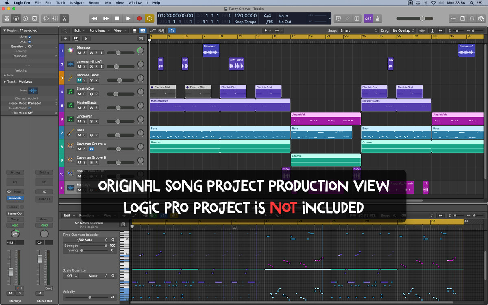Image resolution: width=488 pixels, height=305 pixels.
Task: Toggle the metronome click
Action: [377, 18]
